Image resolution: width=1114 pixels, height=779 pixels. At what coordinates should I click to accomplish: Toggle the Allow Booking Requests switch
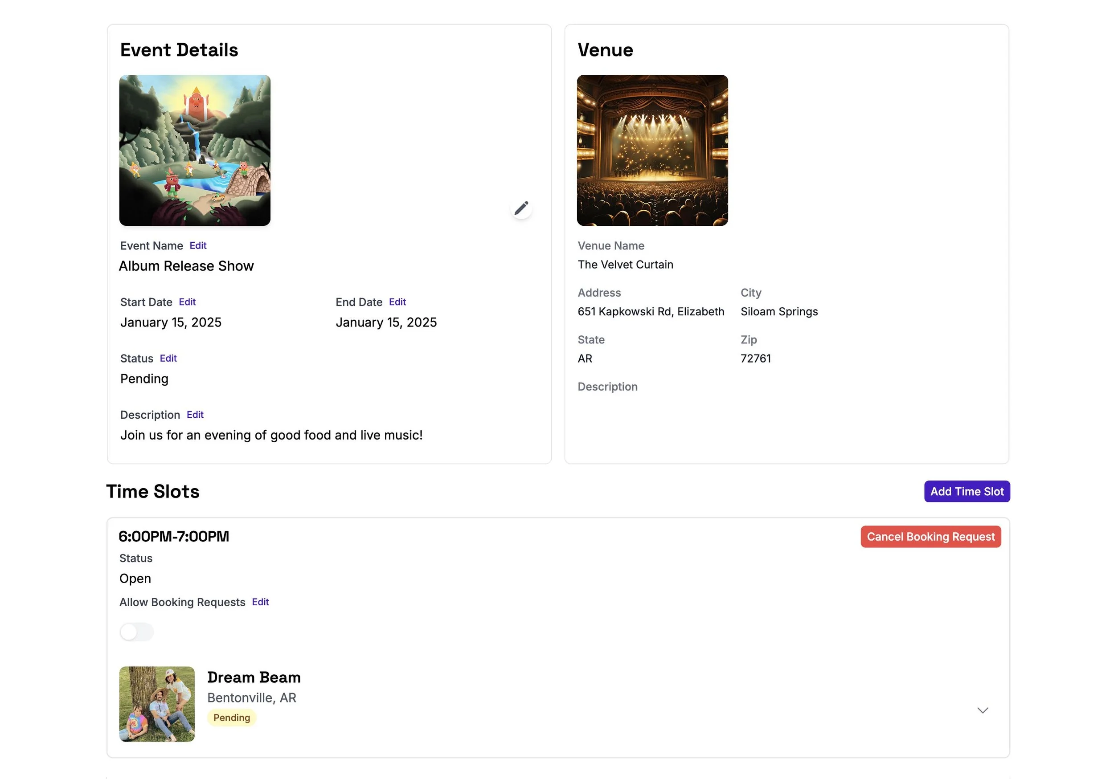tap(136, 632)
